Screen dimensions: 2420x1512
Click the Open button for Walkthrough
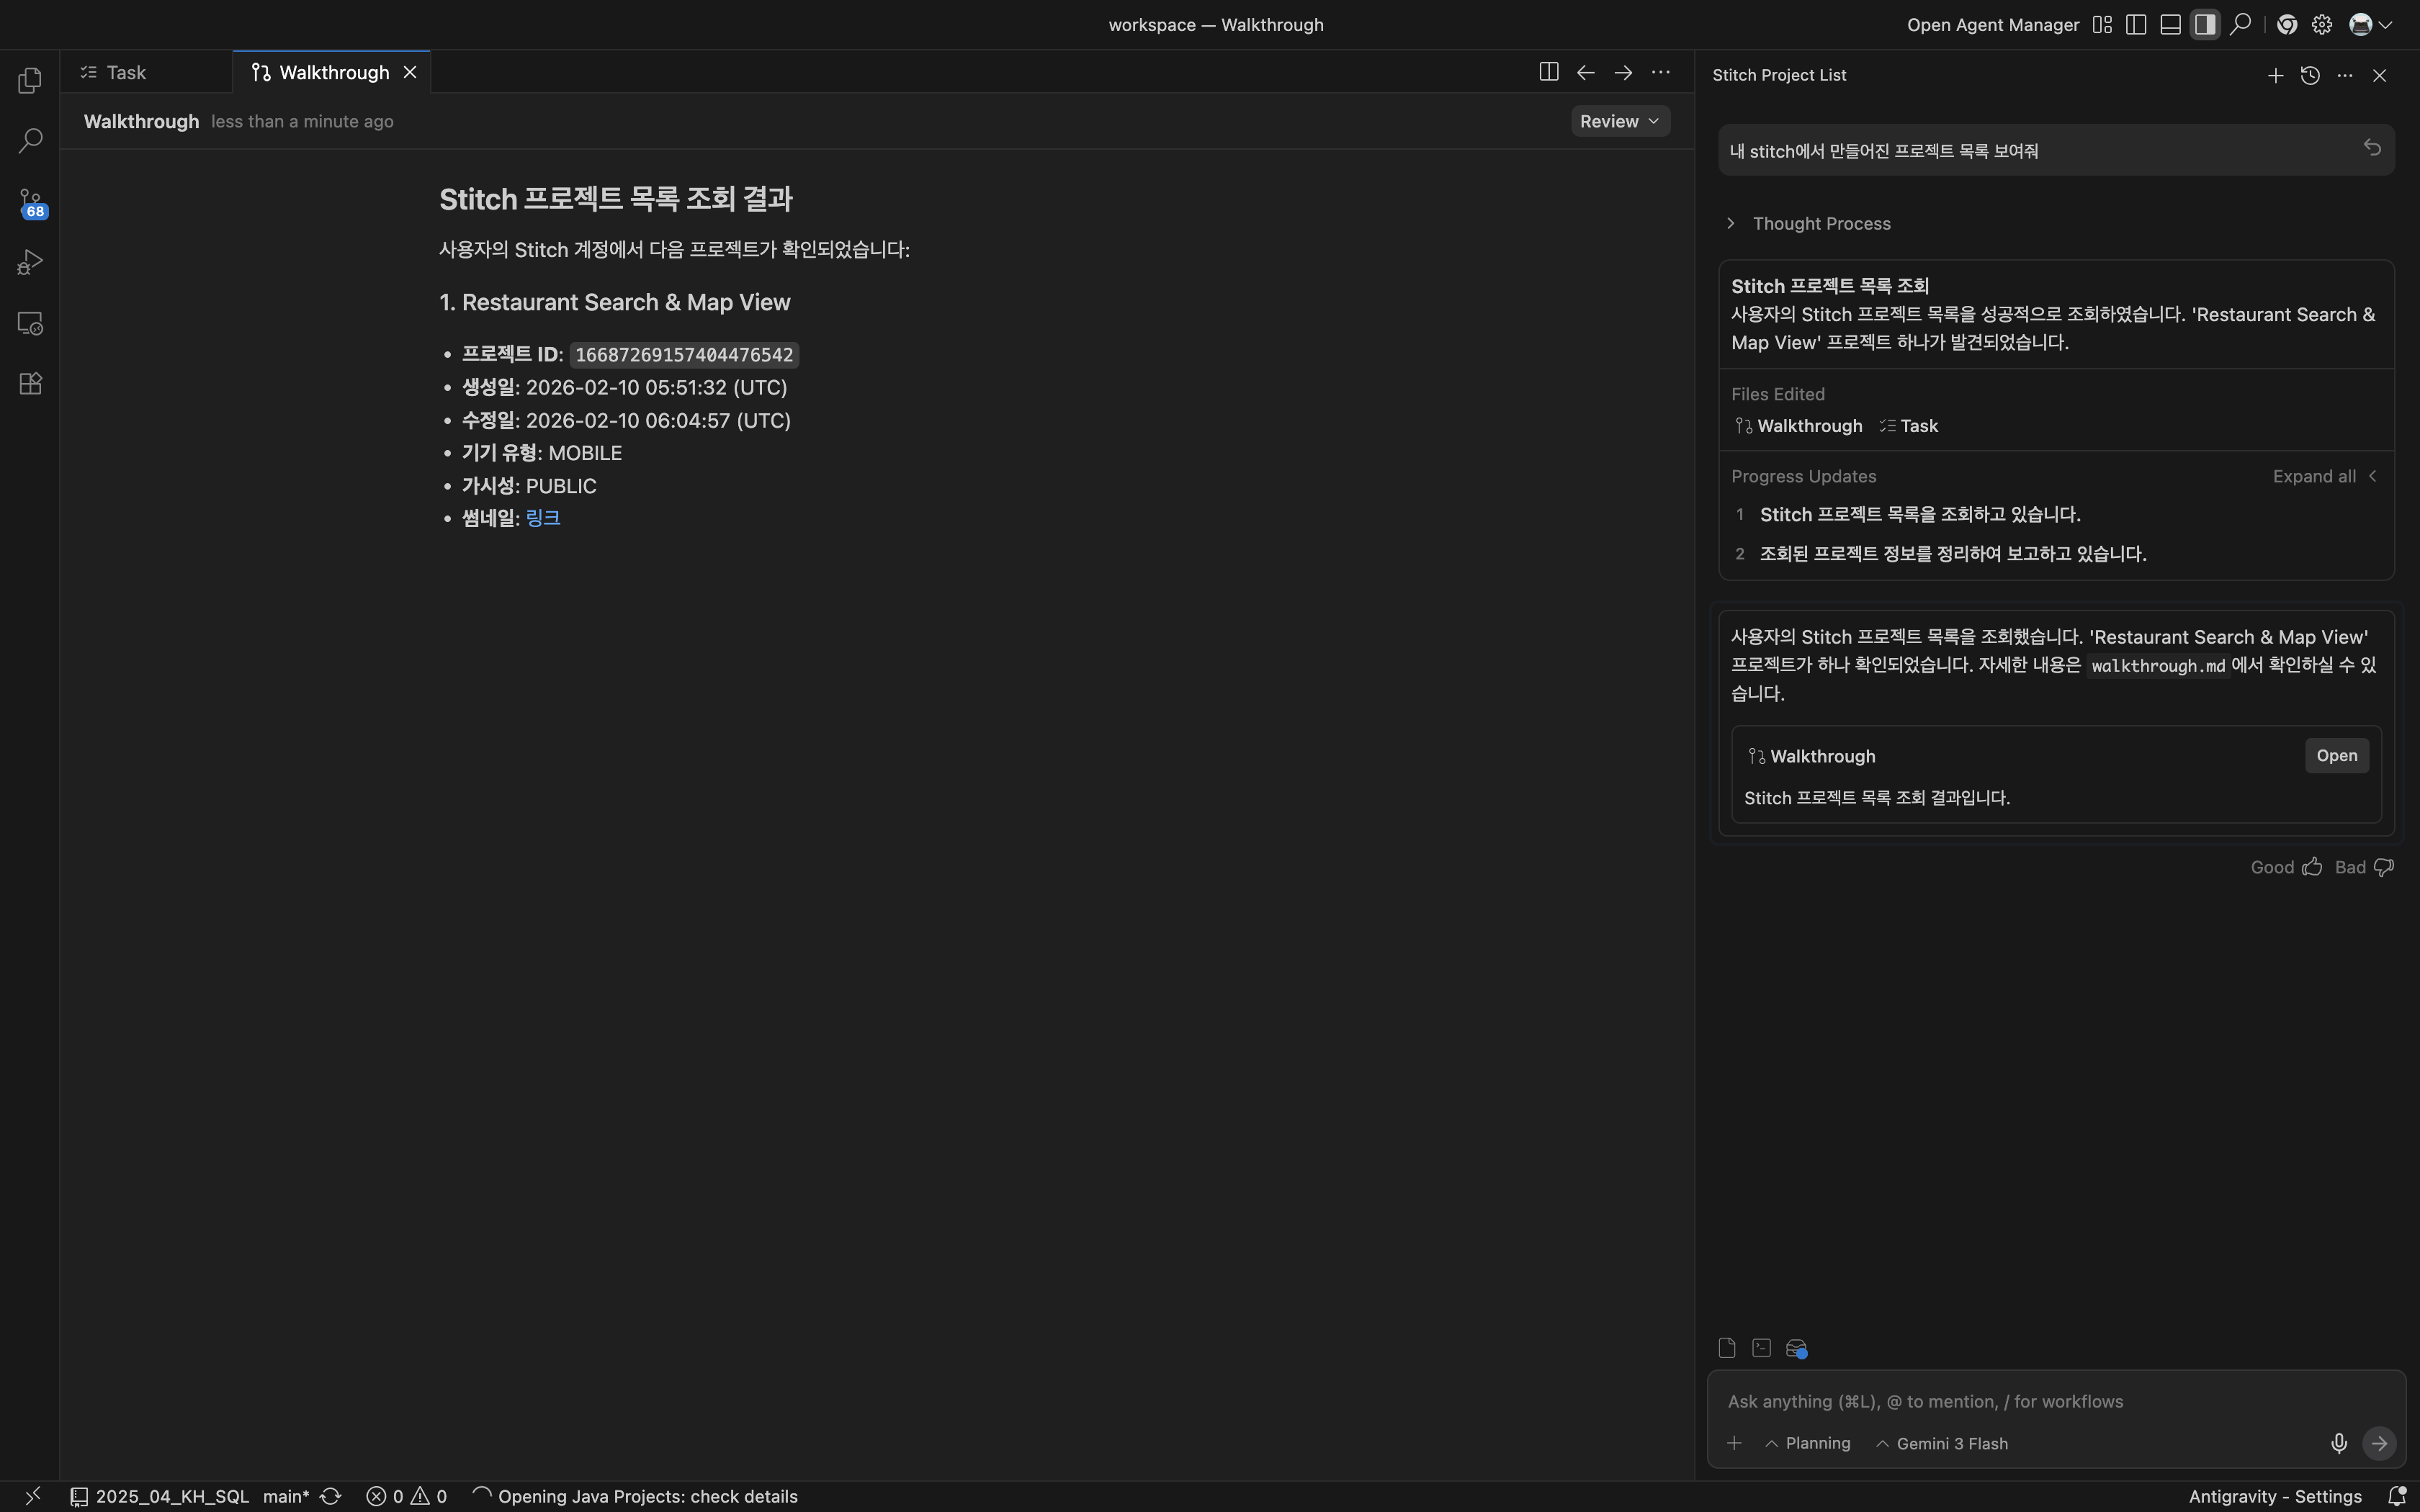pos(2336,756)
